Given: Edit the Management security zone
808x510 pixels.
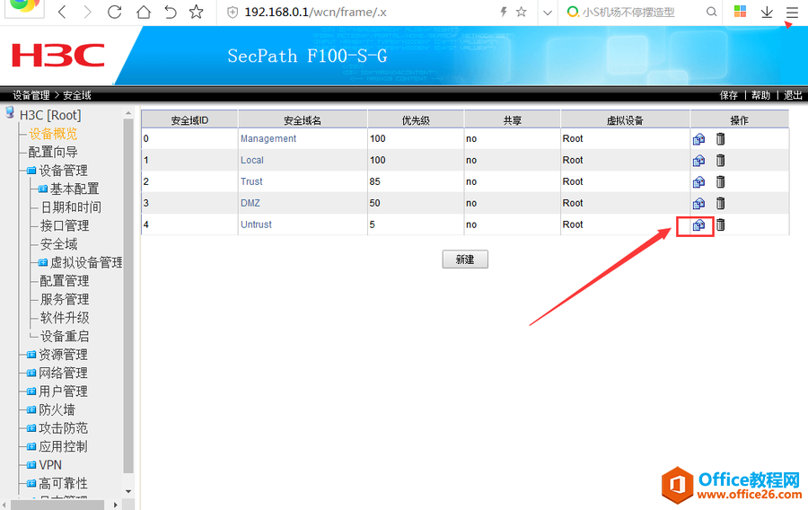Looking at the screenshot, I should point(698,139).
